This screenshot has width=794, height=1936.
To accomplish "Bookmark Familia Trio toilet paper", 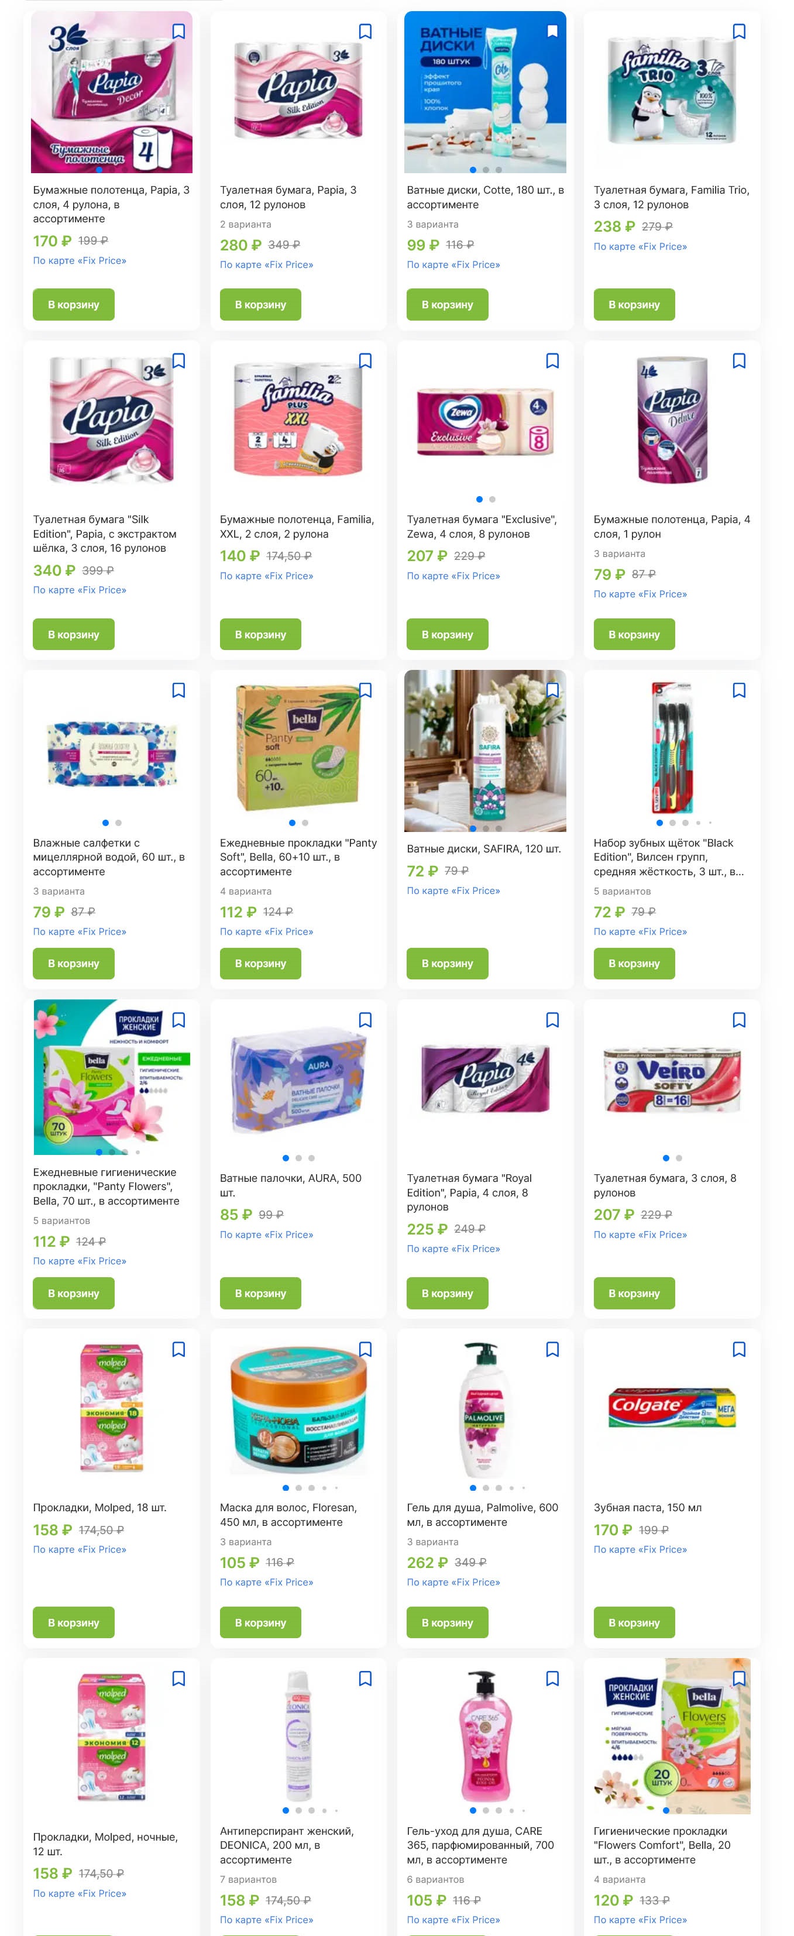I will click(739, 32).
